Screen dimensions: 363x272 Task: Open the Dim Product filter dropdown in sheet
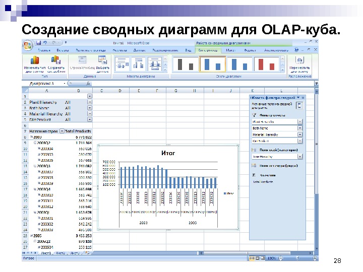coord(90,119)
